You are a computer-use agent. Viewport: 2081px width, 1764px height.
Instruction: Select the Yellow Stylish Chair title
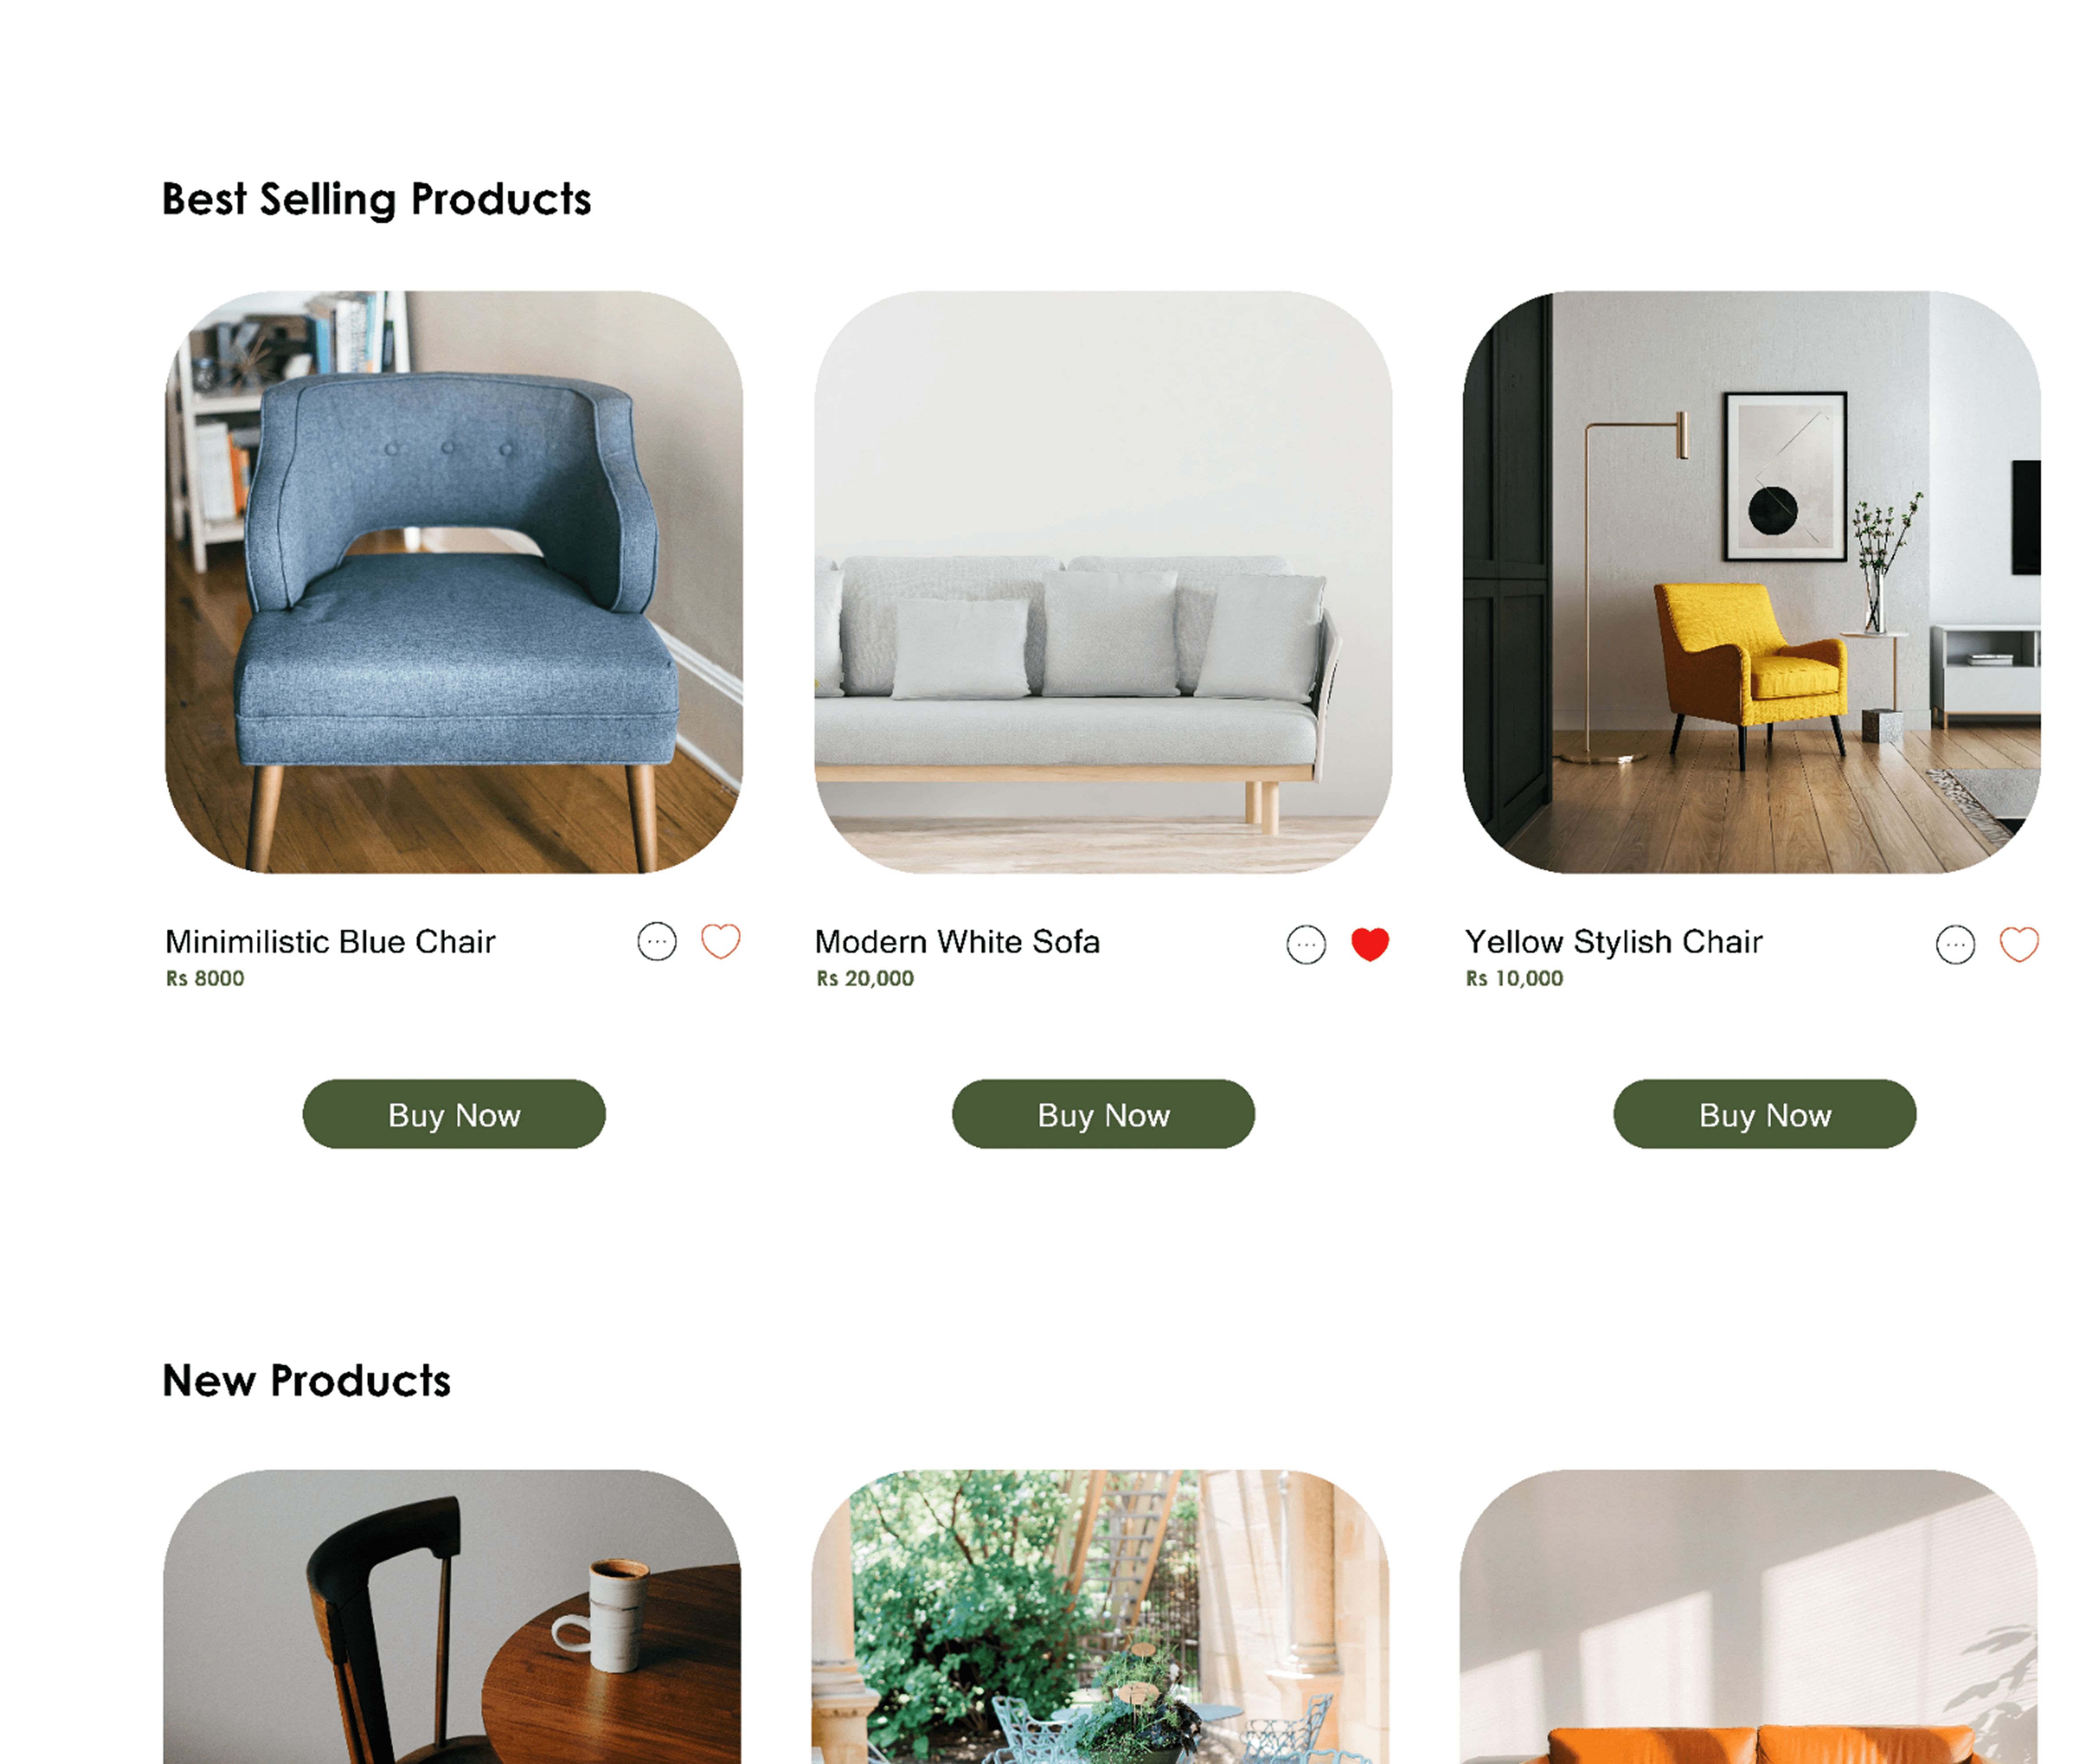click(x=1613, y=942)
